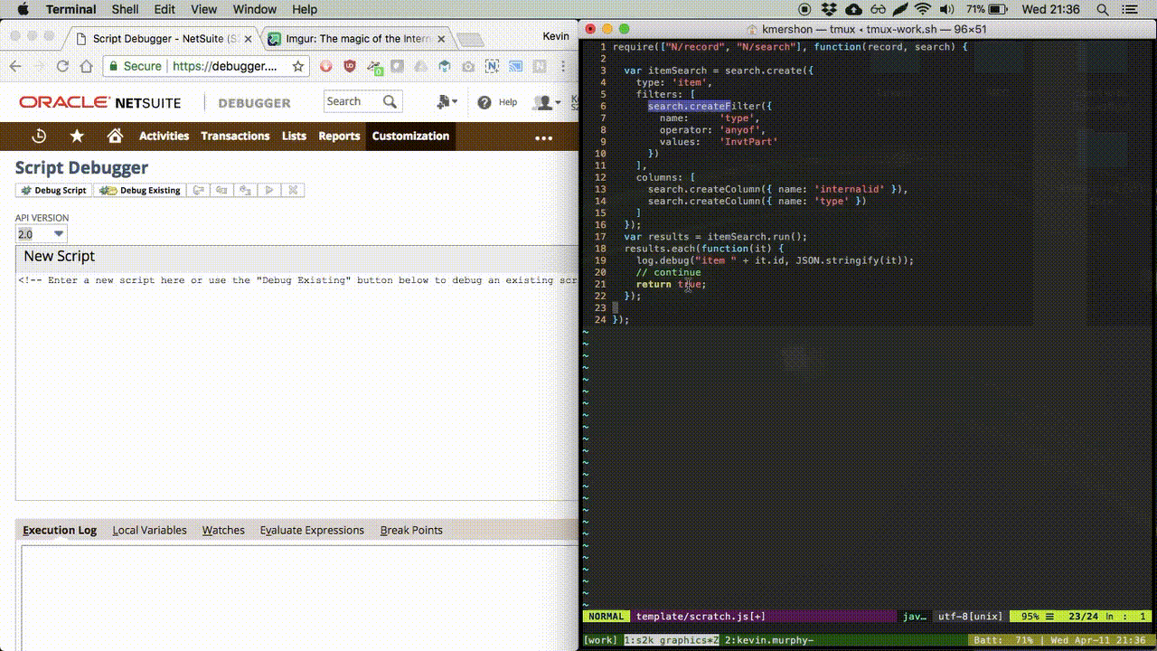Click 'search.createFilter' in the vim editor
The image size is (1157, 651).
(x=703, y=106)
